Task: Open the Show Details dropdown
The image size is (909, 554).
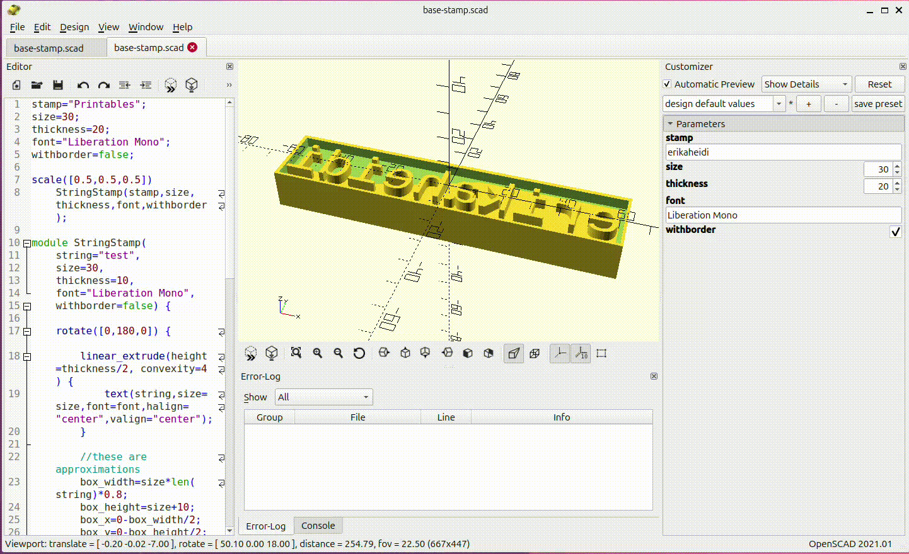Action: click(807, 84)
